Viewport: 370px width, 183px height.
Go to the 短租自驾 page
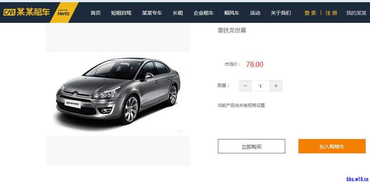(121, 13)
